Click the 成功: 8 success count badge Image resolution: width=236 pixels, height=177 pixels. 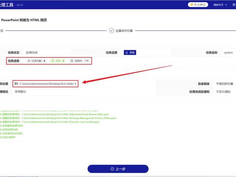pos(58,61)
